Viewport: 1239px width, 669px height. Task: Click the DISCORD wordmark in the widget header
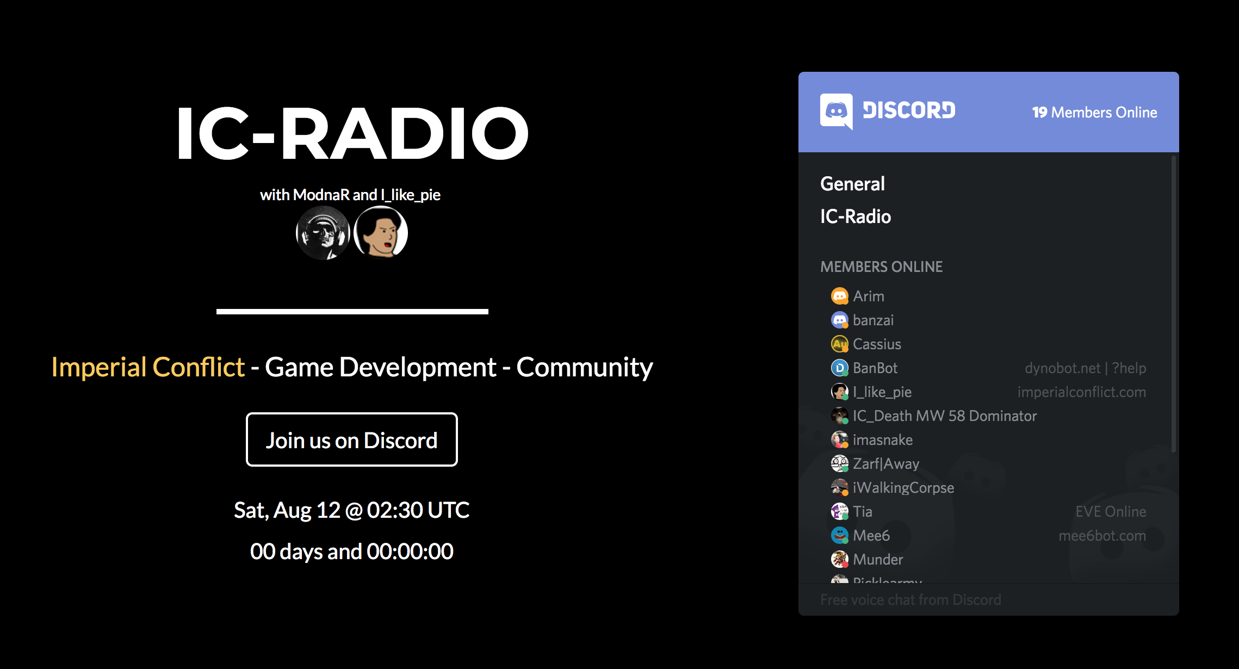point(909,110)
